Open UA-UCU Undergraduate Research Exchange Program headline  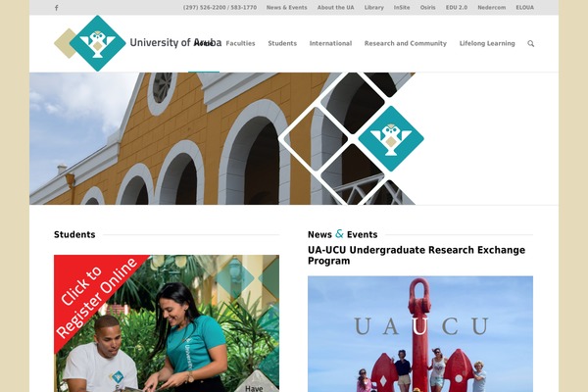point(416,255)
